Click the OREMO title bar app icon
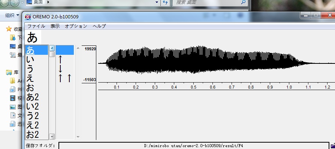Image resolution: width=335 pixels, height=149 pixels. tap(28, 17)
